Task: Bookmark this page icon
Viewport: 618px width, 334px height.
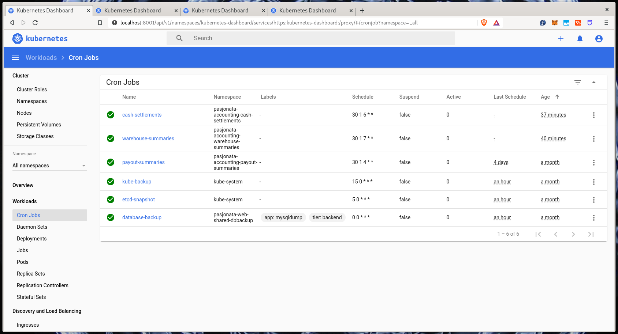Action: (x=100, y=23)
